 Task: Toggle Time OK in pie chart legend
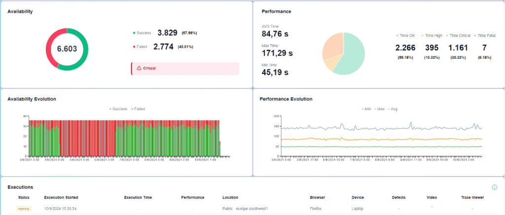tap(405, 36)
